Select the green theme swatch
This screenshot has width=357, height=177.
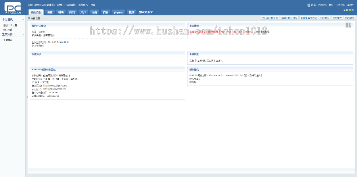pyautogui.click(x=350, y=10)
